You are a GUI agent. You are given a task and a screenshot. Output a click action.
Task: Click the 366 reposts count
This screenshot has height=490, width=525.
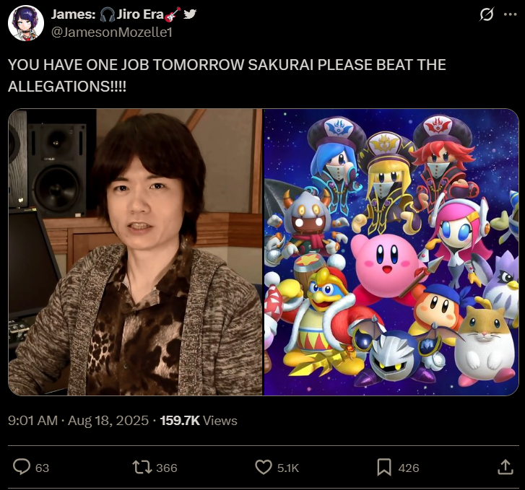(x=166, y=468)
